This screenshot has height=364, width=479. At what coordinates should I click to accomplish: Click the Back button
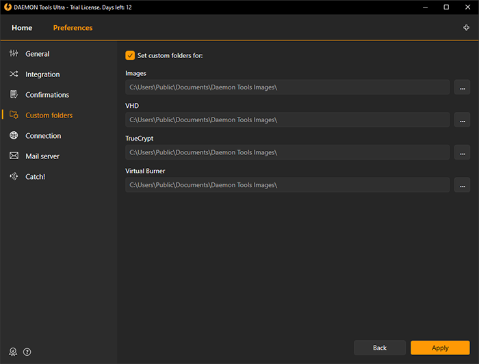tap(380, 348)
